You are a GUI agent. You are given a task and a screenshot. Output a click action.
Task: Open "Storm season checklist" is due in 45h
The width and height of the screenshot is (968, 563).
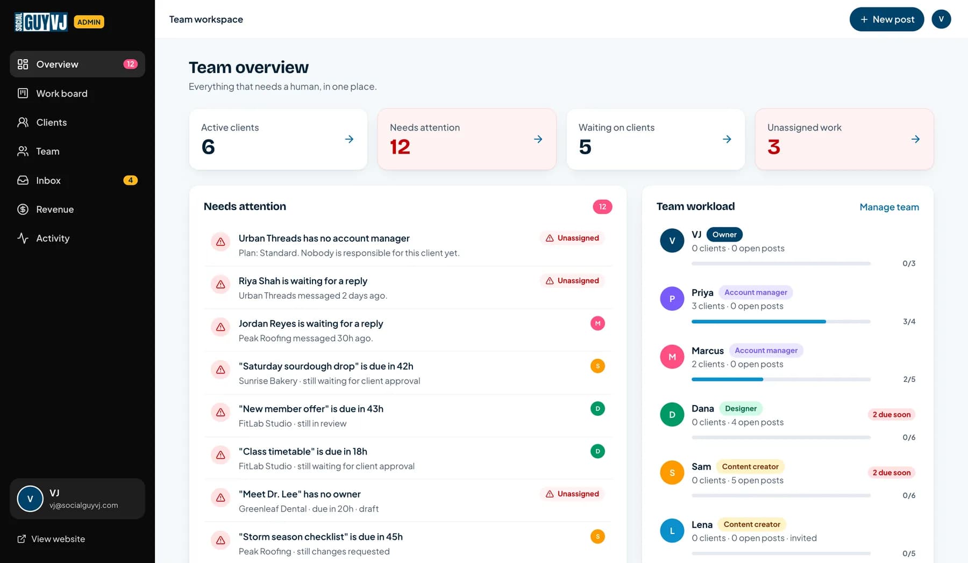pyautogui.click(x=408, y=543)
